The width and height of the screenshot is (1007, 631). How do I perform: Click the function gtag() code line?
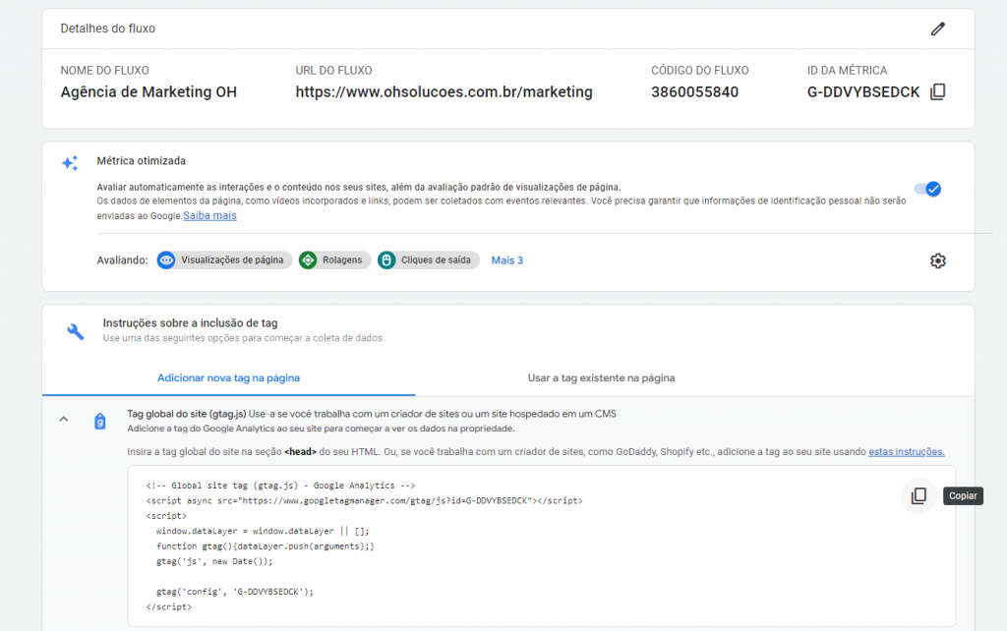coord(266,546)
